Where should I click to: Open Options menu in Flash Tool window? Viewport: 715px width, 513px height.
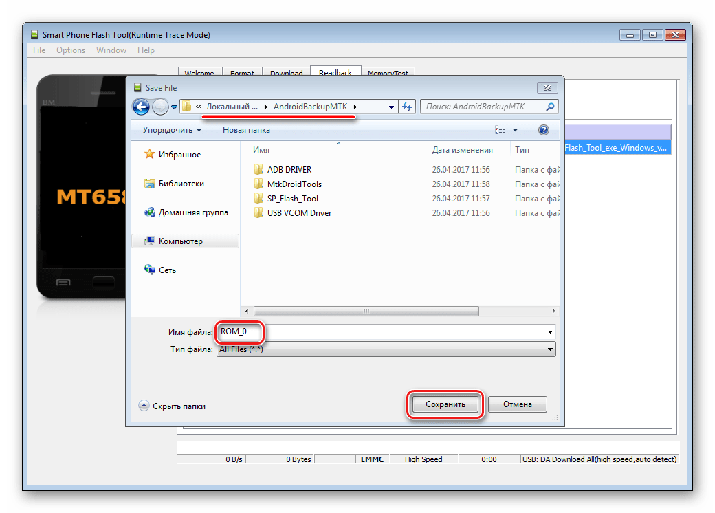[71, 50]
